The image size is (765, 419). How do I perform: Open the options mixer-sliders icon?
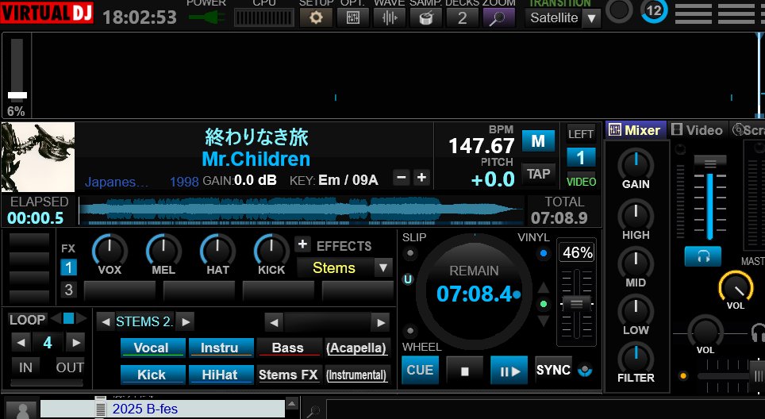(352, 18)
